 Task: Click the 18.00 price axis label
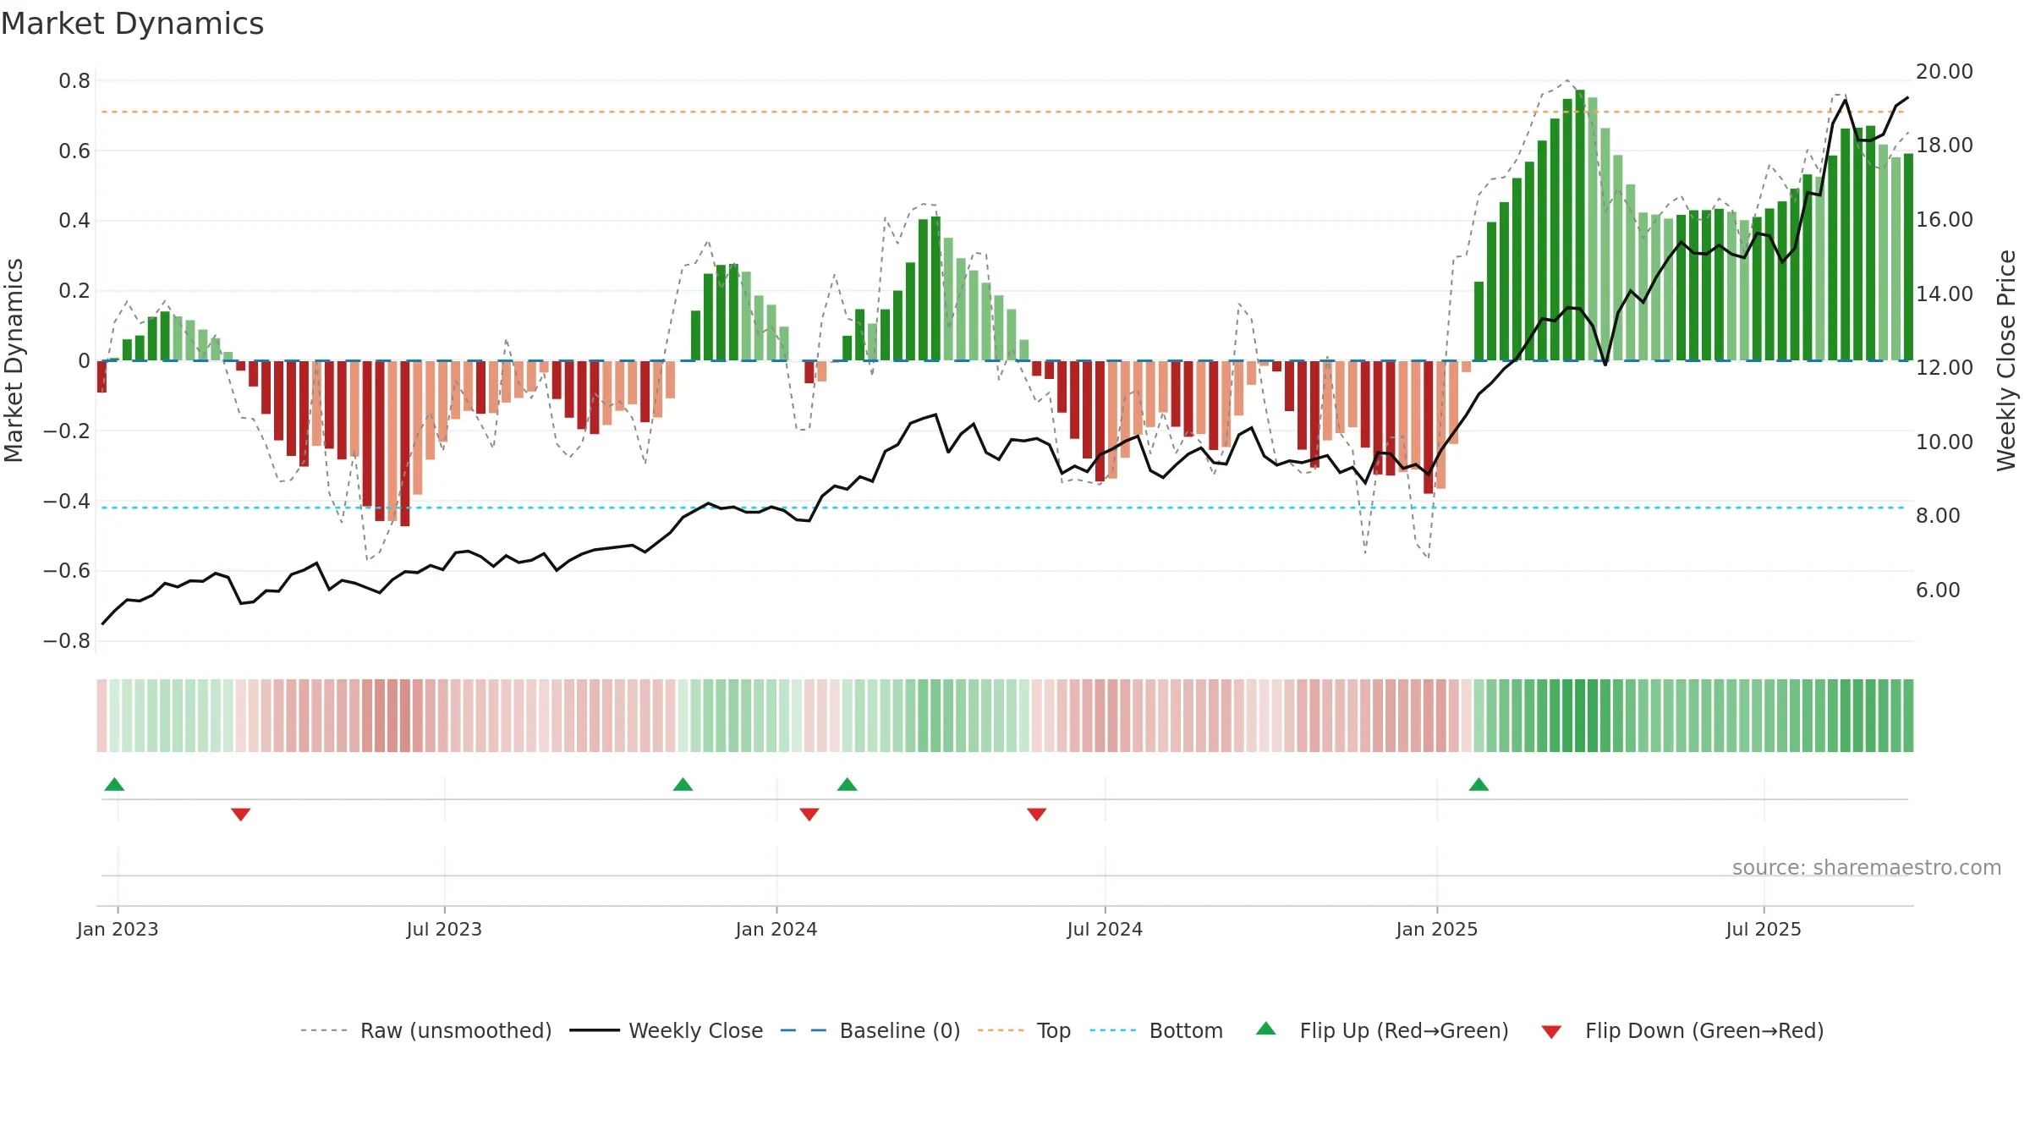point(1945,145)
